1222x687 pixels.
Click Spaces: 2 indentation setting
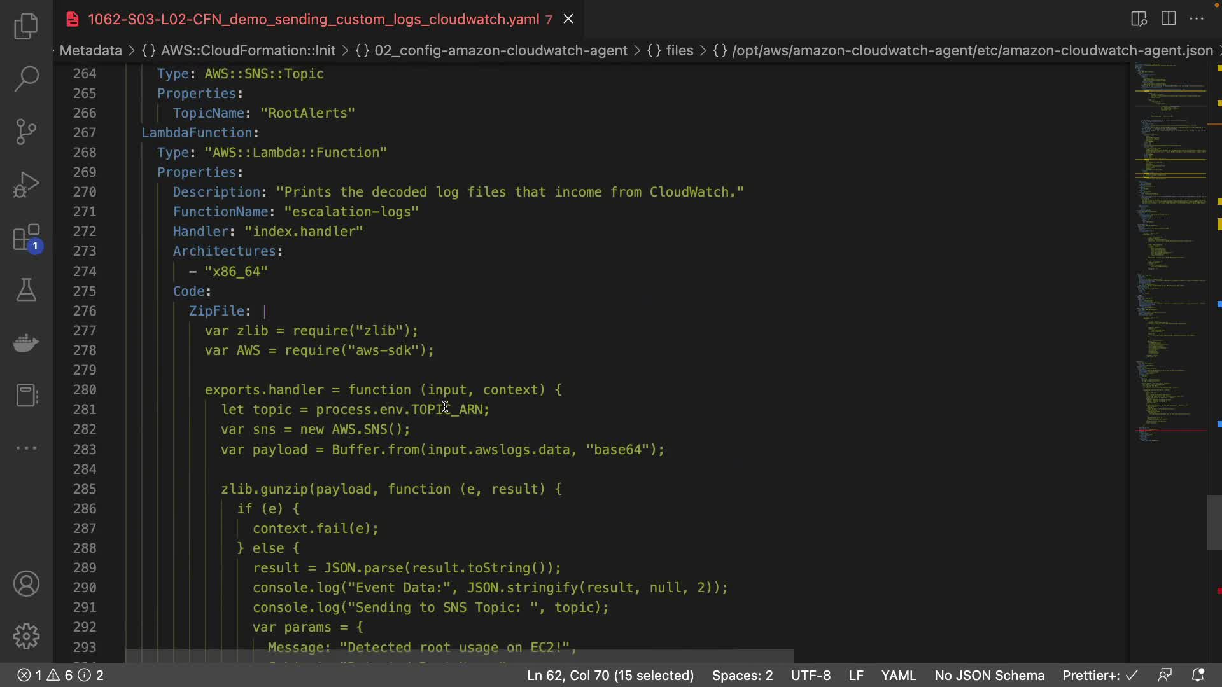742,675
